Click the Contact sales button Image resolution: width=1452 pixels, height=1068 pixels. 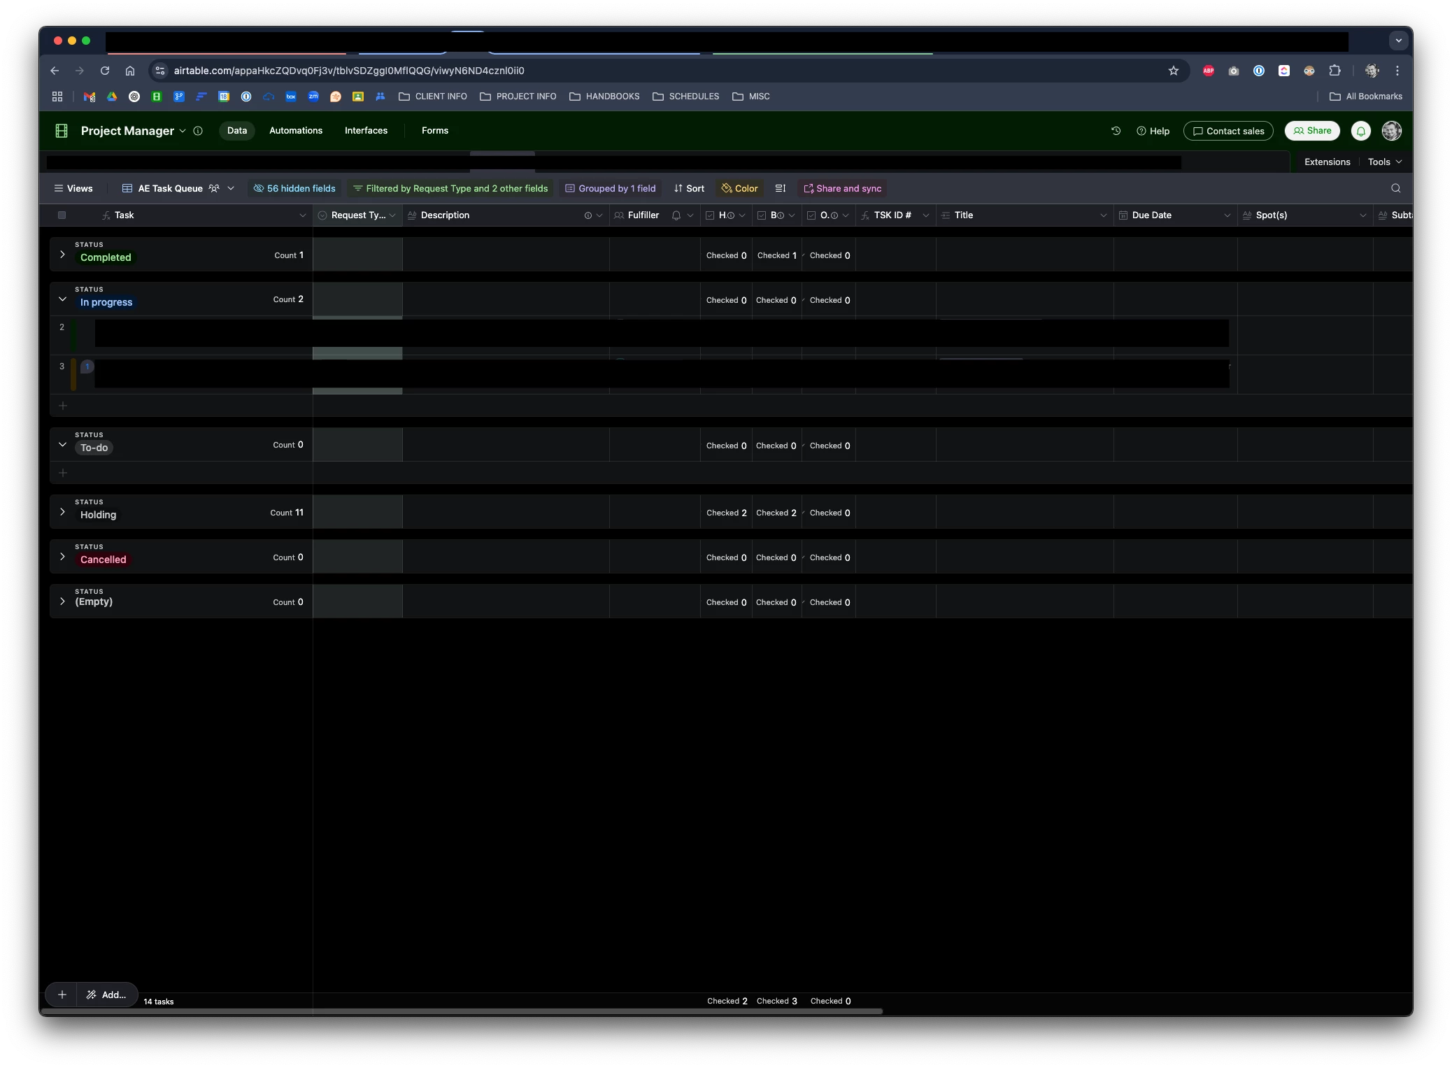click(1227, 131)
